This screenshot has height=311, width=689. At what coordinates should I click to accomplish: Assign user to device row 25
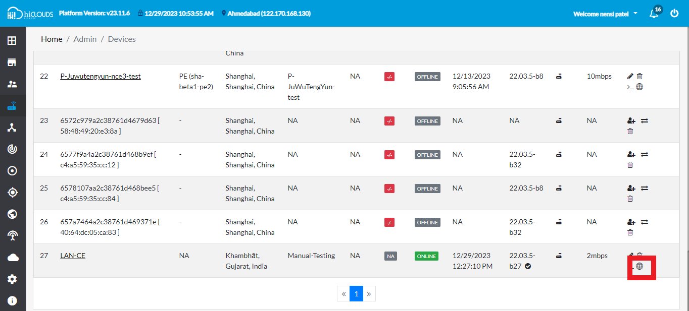point(631,188)
